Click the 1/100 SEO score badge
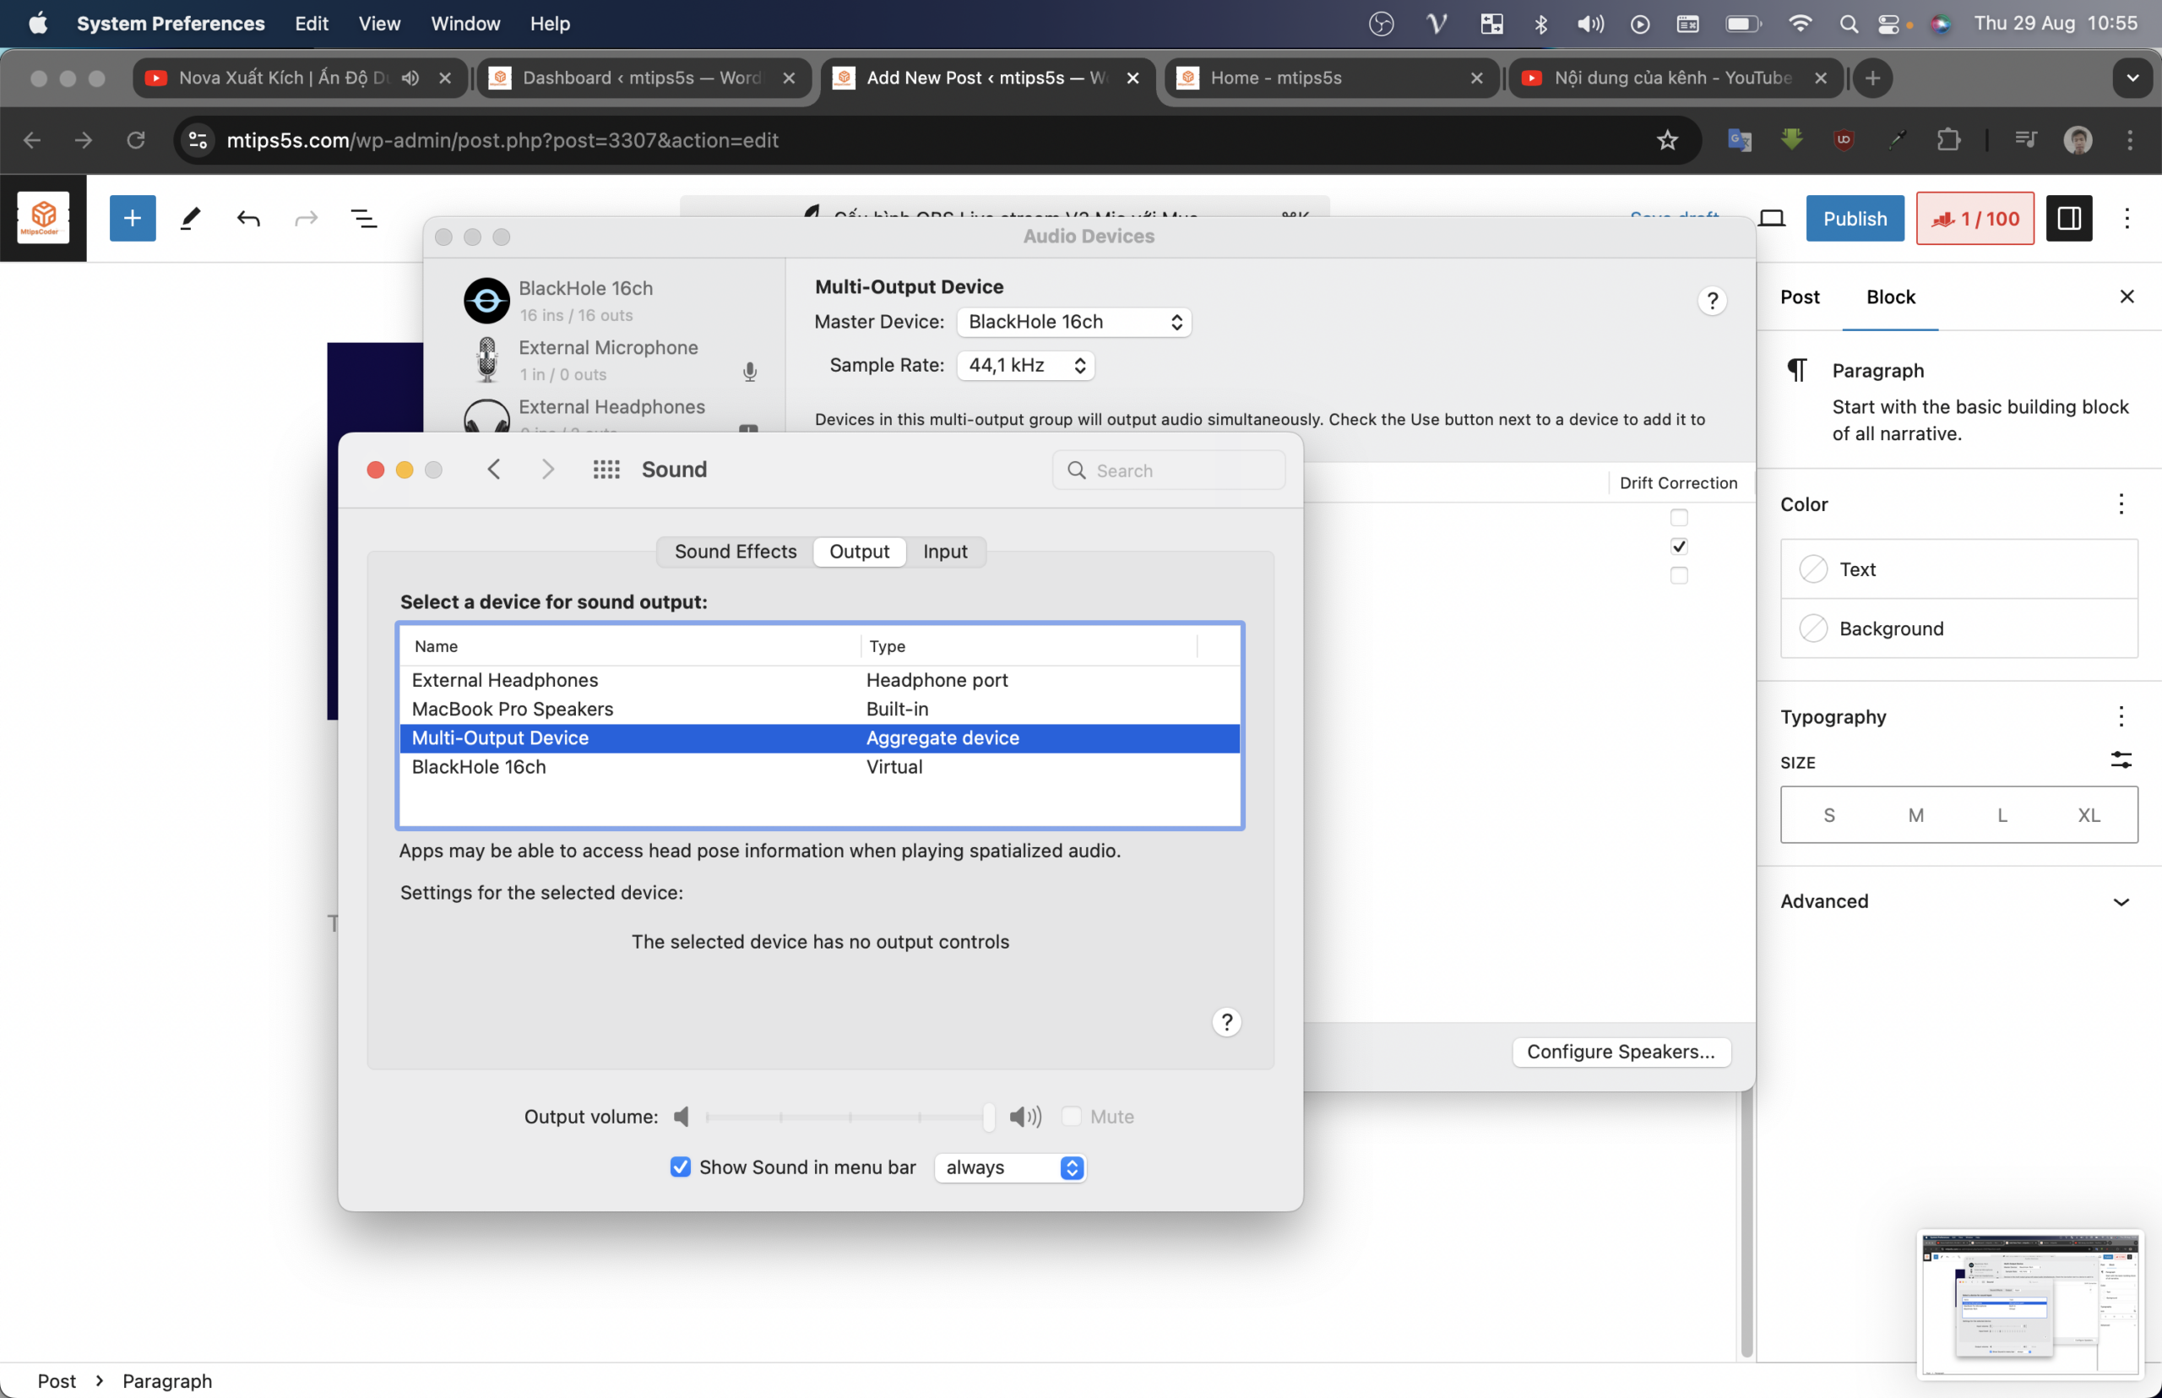Image resolution: width=2162 pixels, height=1398 pixels. [1975, 218]
